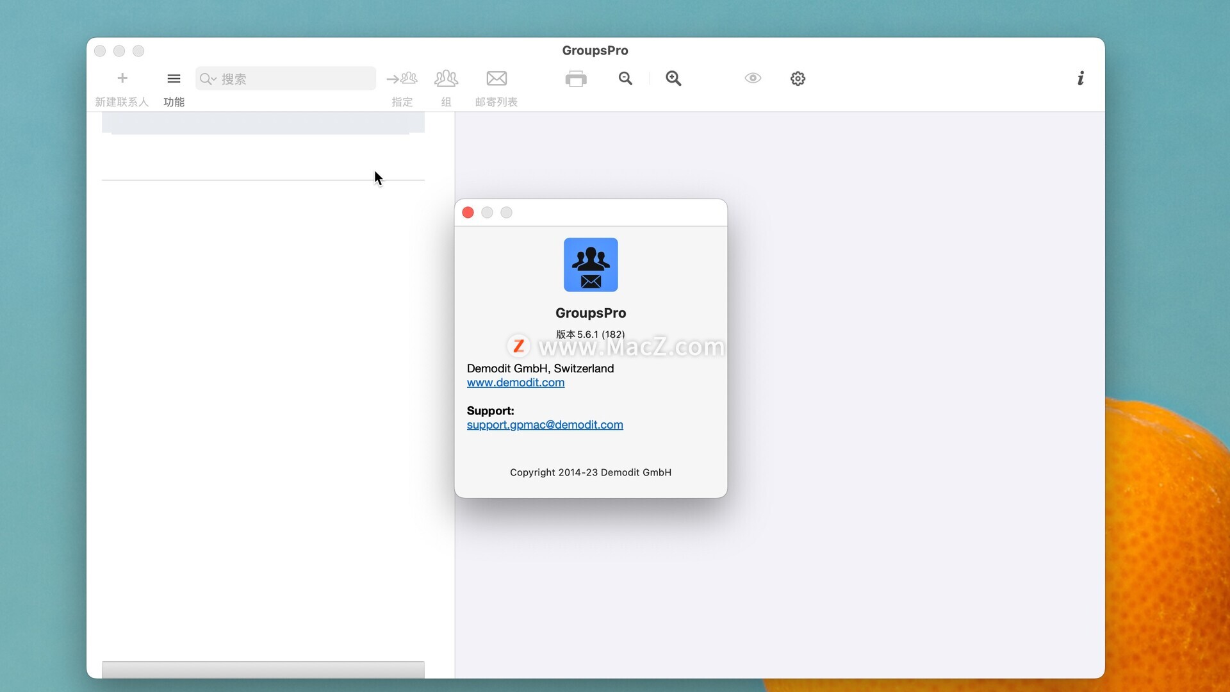
Task: Open the 邮寄列表 mailing list icon
Action: click(x=496, y=78)
